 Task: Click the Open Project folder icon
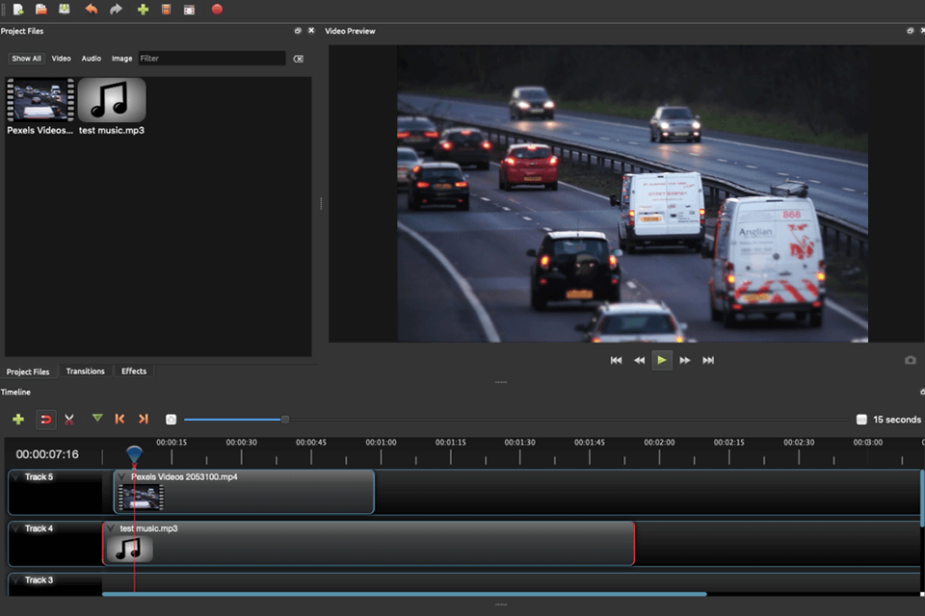pyautogui.click(x=41, y=10)
